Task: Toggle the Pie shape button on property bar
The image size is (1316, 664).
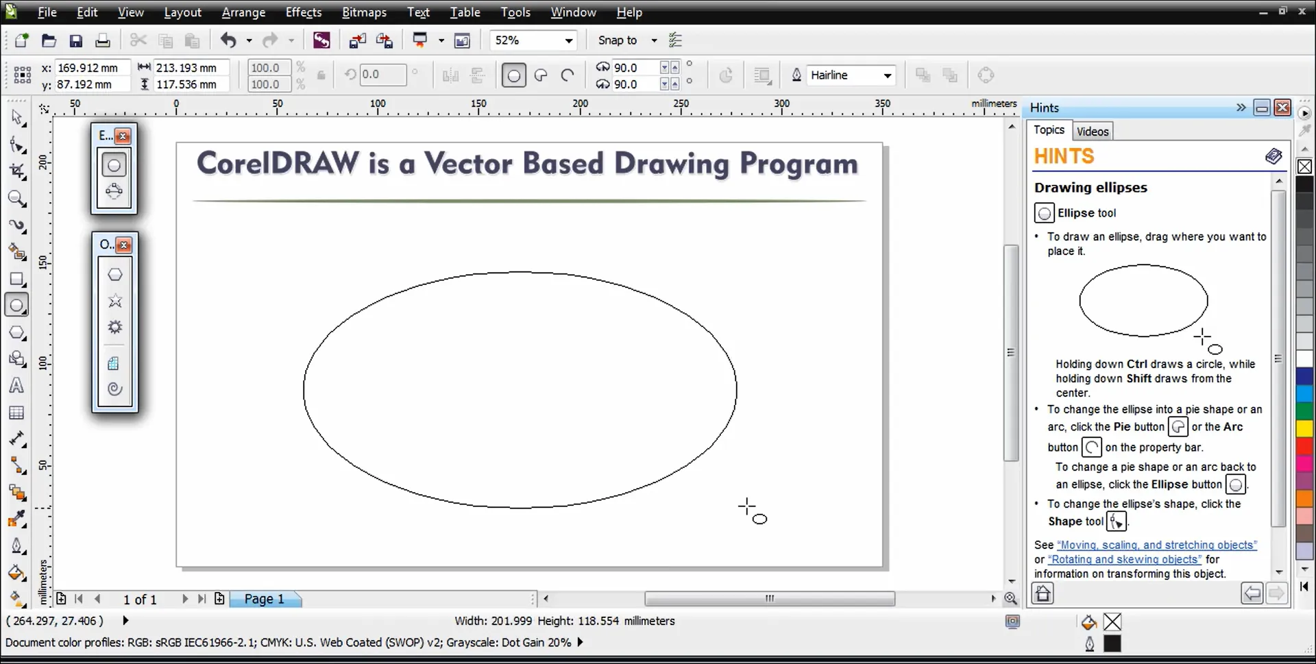Action: pyautogui.click(x=541, y=75)
